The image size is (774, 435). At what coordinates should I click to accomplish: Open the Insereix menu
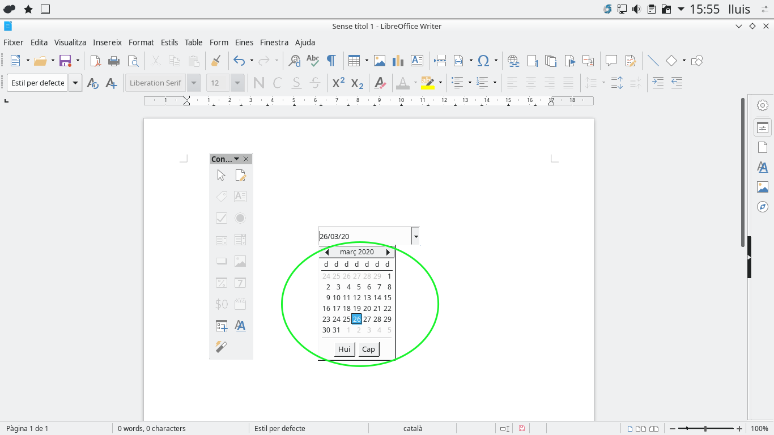[x=107, y=42]
